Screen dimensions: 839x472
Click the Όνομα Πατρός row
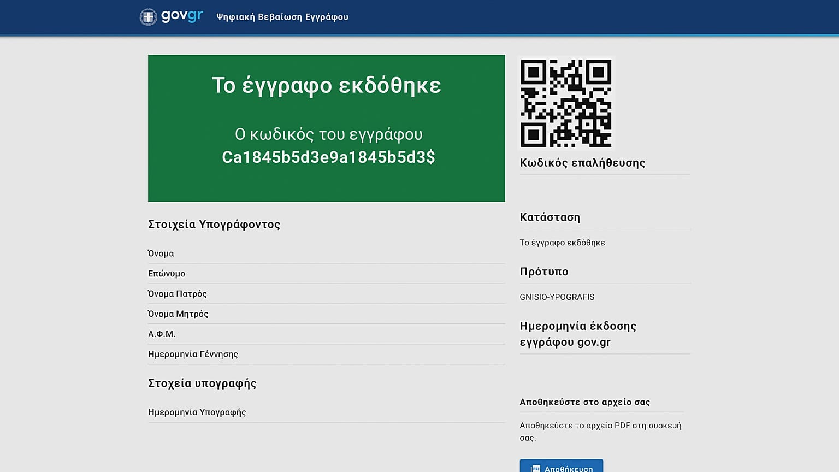tap(327, 294)
